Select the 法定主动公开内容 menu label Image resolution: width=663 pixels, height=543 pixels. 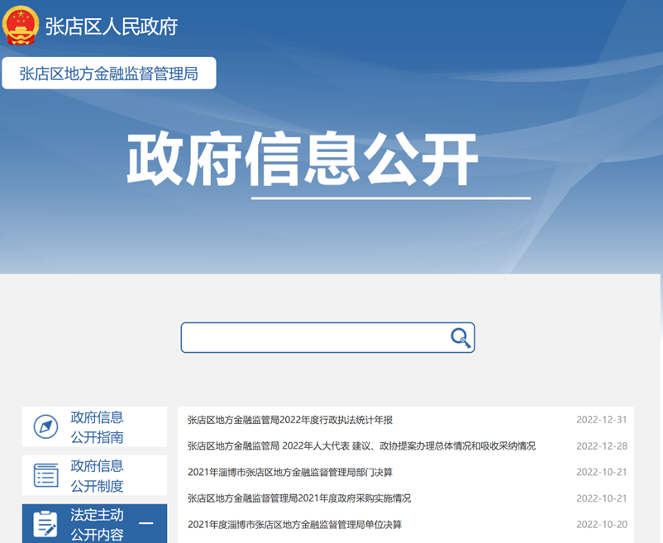[x=97, y=524]
